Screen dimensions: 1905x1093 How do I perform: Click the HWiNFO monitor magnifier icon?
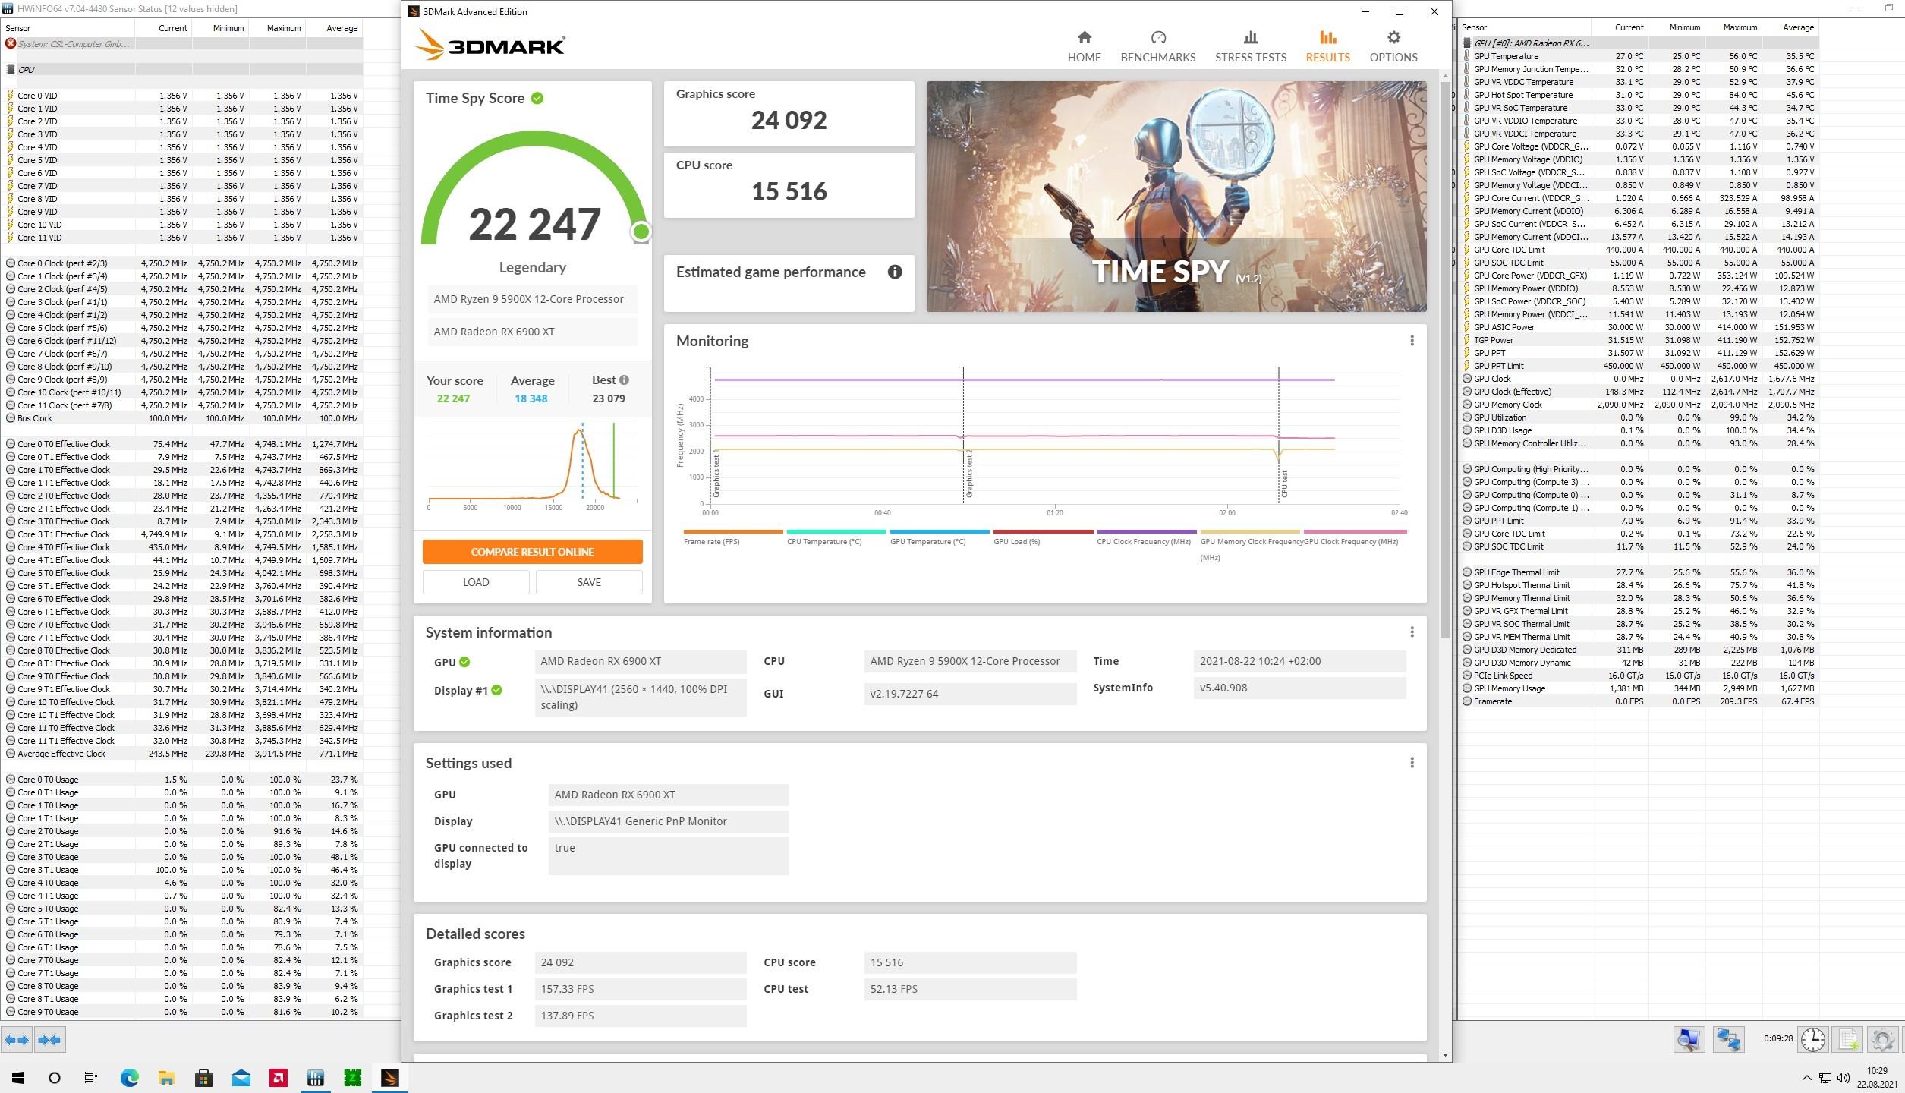[x=1689, y=1039]
